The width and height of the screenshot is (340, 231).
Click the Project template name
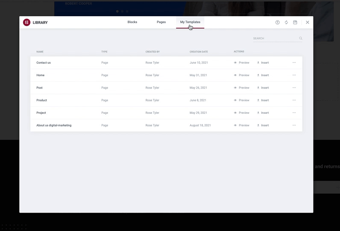pyautogui.click(x=41, y=113)
